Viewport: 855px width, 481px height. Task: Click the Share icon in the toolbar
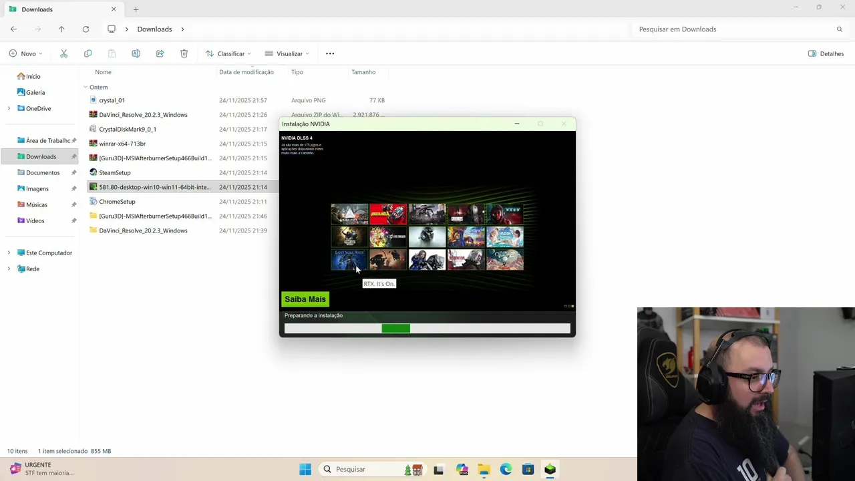click(x=160, y=53)
